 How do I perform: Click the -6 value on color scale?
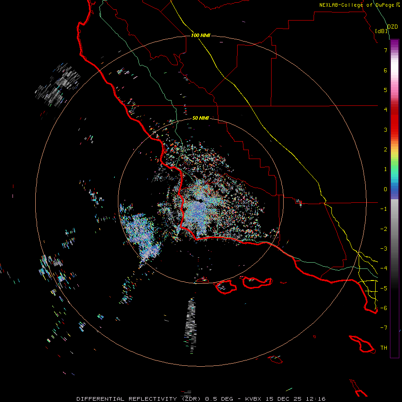[x=384, y=308]
